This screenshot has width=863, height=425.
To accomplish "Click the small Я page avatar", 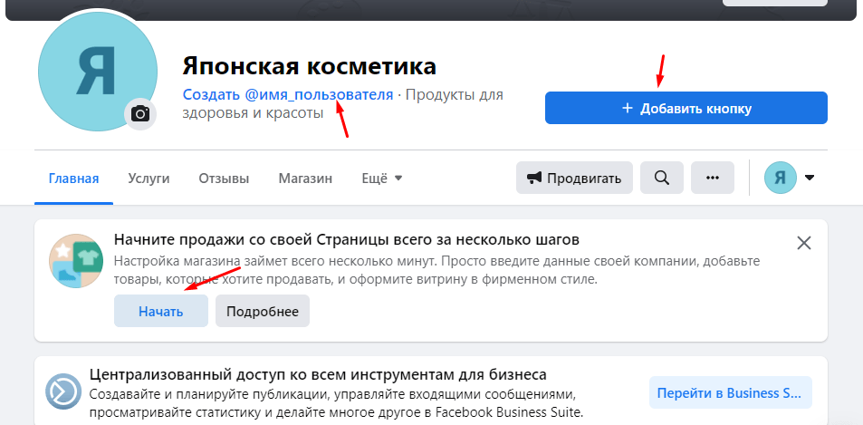I will tap(780, 178).
